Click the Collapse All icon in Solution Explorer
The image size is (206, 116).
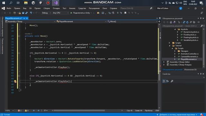coord(191,22)
